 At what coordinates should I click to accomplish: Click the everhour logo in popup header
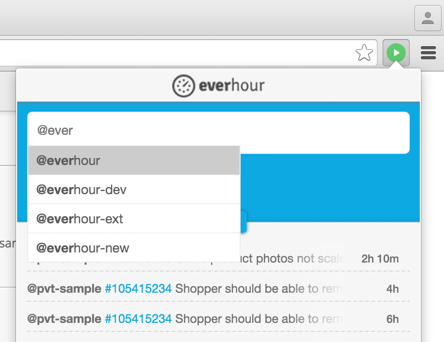pos(218,85)
